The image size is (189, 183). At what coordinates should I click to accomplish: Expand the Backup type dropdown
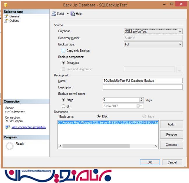tap(180, 44)
